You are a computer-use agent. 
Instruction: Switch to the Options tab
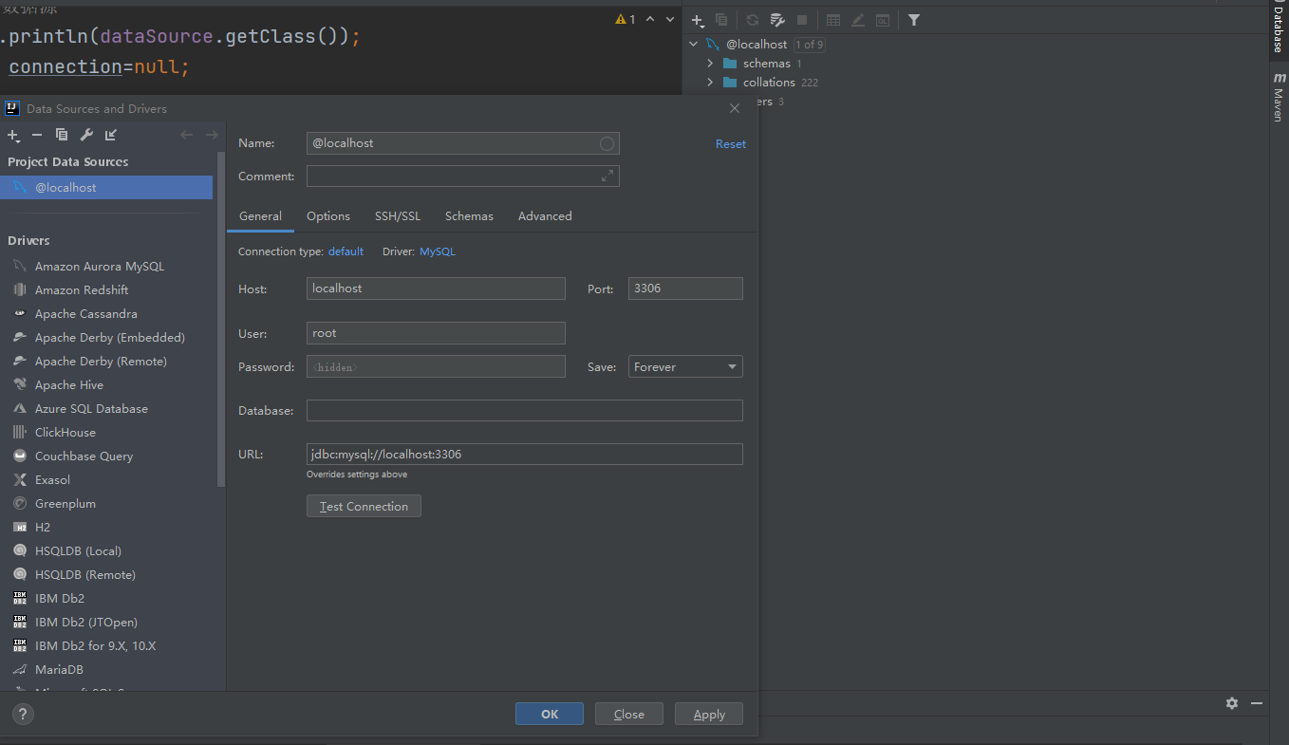pos(328,216)
